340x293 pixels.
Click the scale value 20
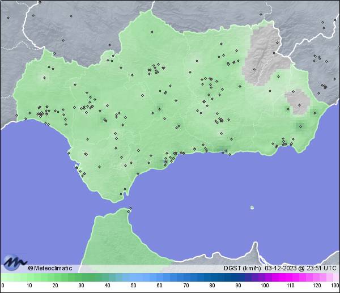(x=56, y=286)
